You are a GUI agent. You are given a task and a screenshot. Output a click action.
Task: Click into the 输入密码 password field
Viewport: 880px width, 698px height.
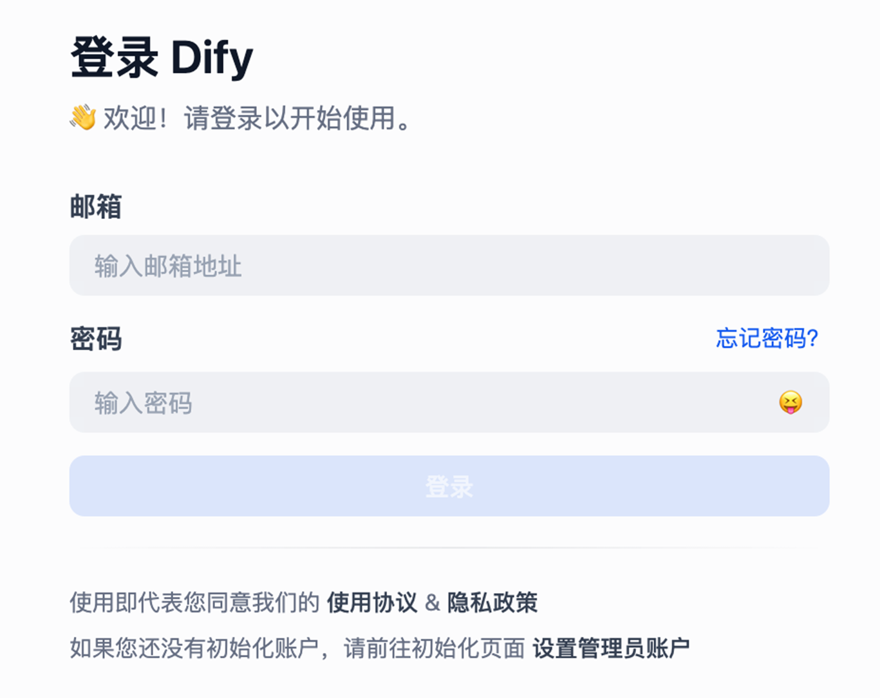pyautogui.click(x=425, y=402)
